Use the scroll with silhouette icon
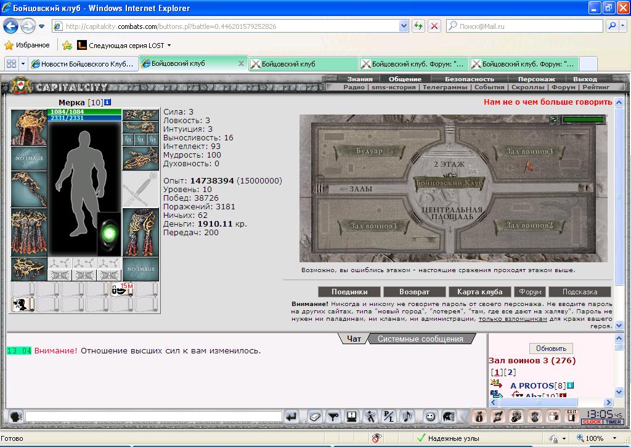Screen dimensions: 631x447 pyautogui.click(x=22, y=304)
